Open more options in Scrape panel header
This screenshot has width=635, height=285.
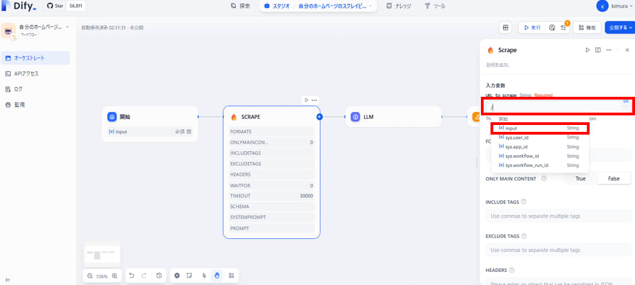609,50
